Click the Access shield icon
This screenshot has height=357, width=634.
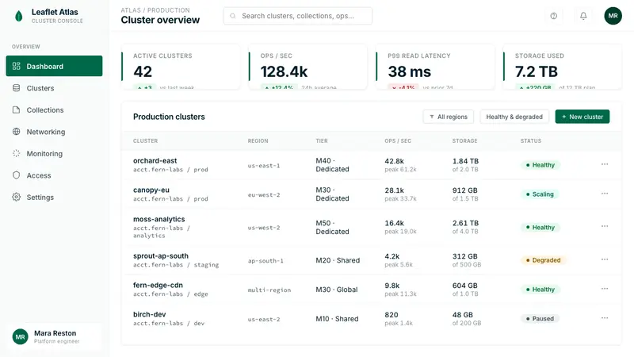pyautogui.click(x=16, y=175)
